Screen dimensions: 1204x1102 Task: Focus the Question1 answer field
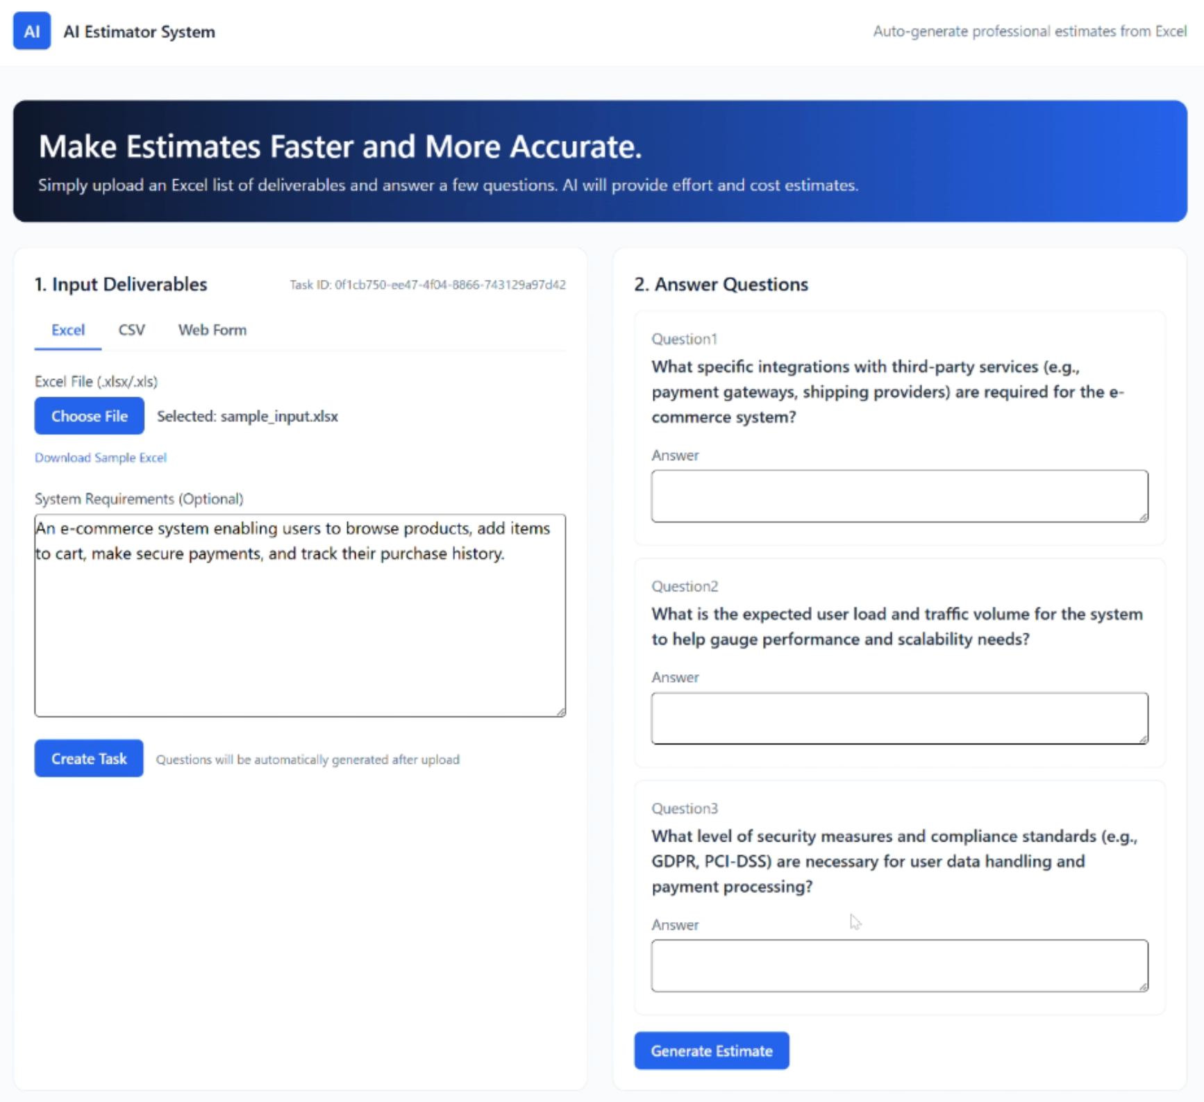(899, 496)
